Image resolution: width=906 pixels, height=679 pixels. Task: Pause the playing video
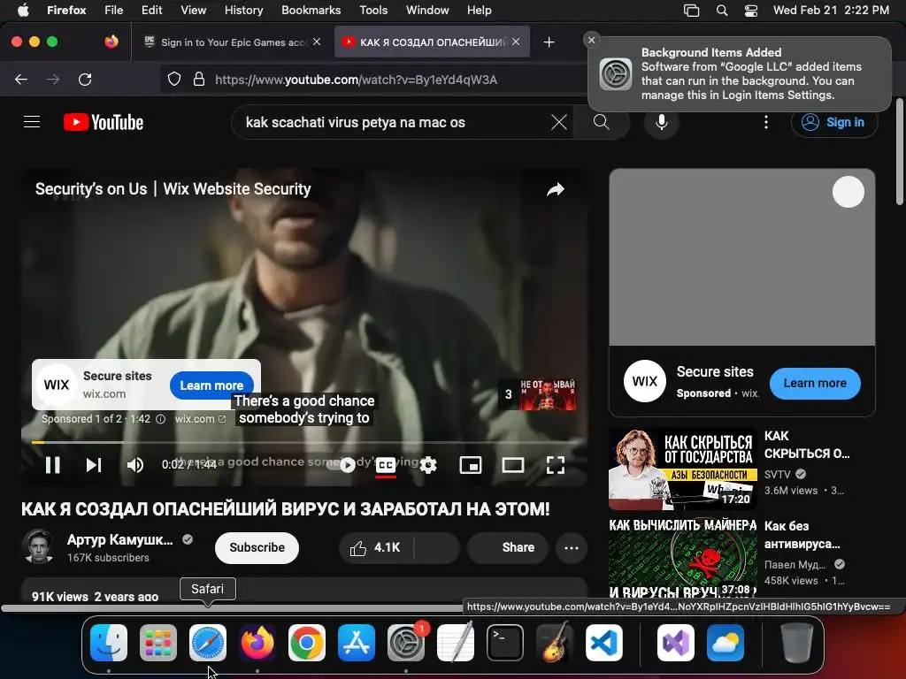coord(52,465)
